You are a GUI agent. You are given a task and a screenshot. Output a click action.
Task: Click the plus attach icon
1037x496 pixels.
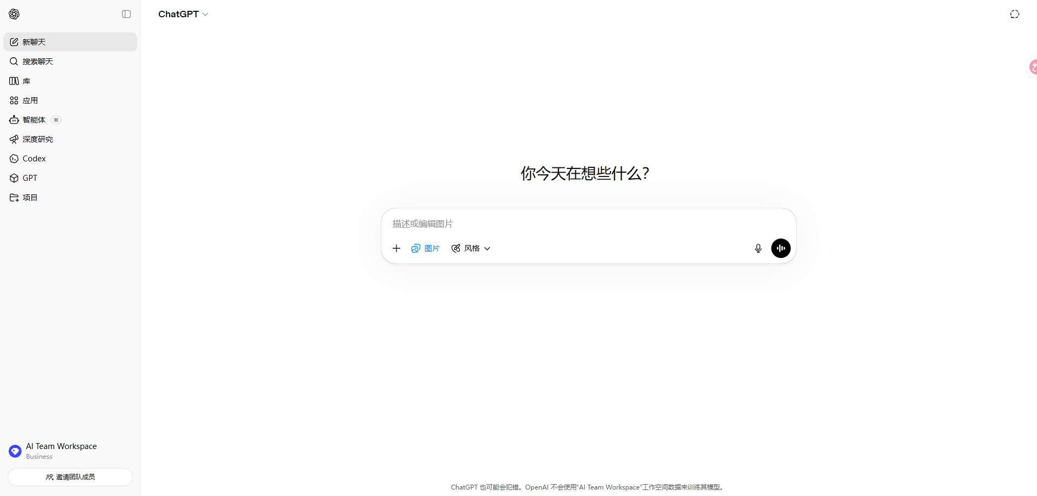tap(396, 248)
